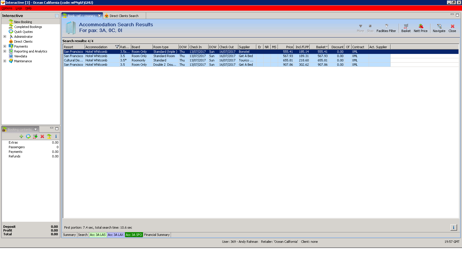462x267 pixels.
Task: Minimize the search results editor area
Action: tap(452, 14)
